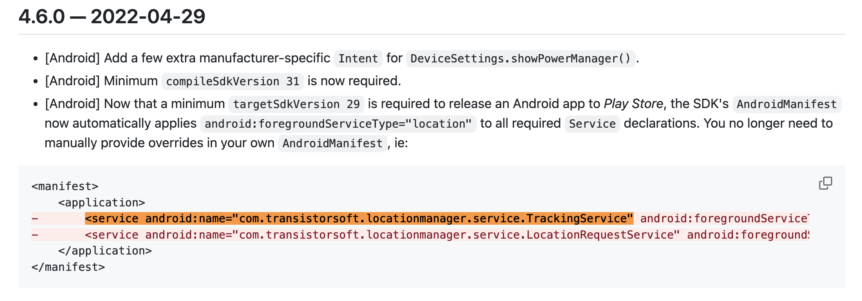Screen dimensions: 862x301
Task: Click the closing </application> tag line
Action: [105, 251]
